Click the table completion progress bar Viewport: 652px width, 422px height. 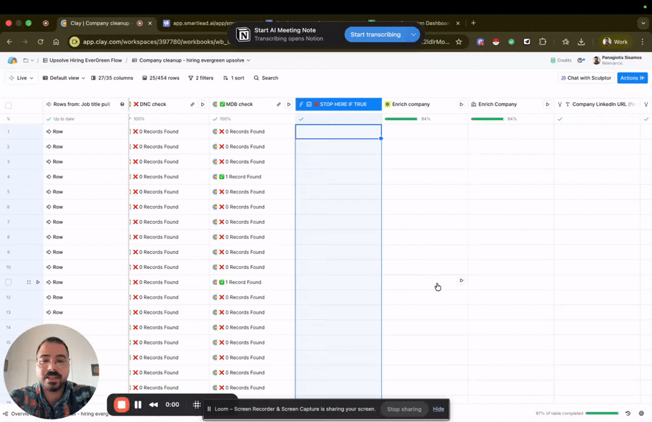pos(602,413)
